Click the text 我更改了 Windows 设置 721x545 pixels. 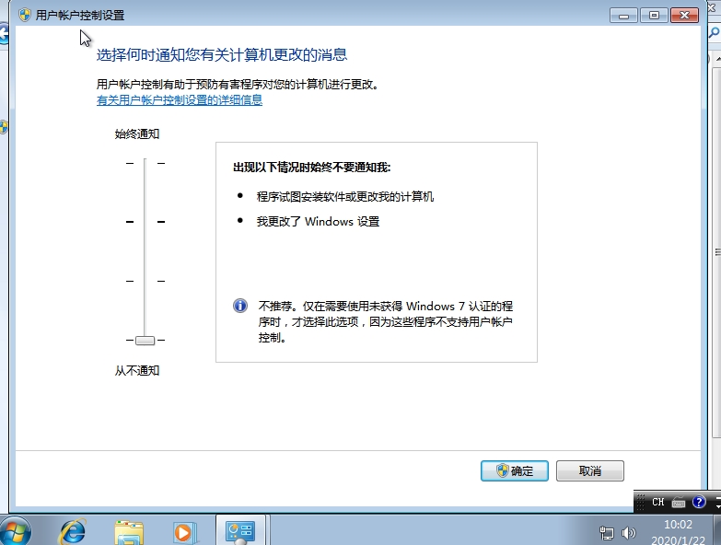coord(319,222)
